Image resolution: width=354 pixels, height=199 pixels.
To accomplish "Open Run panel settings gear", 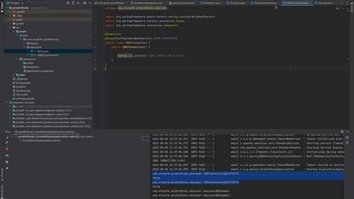I will click(x=342, y=132).
